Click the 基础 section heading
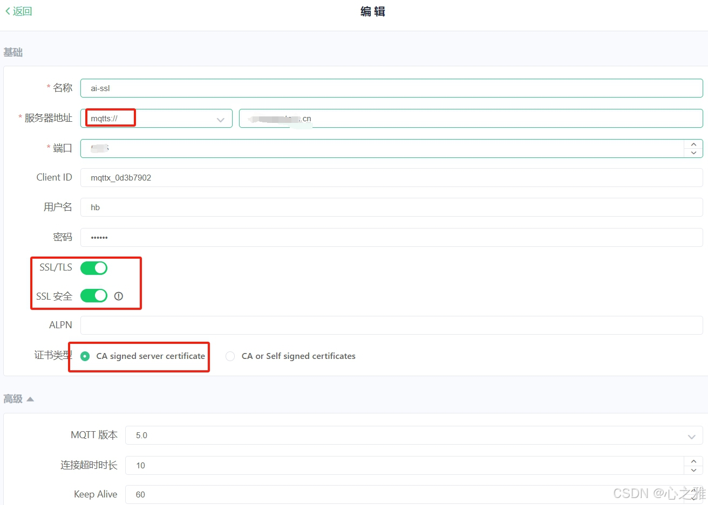 pyautogui.click(x=13, y=52)
